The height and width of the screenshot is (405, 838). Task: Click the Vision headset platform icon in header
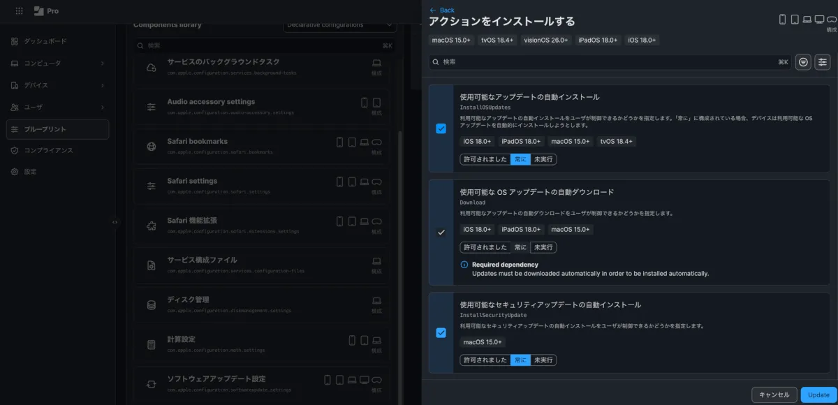[832, 20]
